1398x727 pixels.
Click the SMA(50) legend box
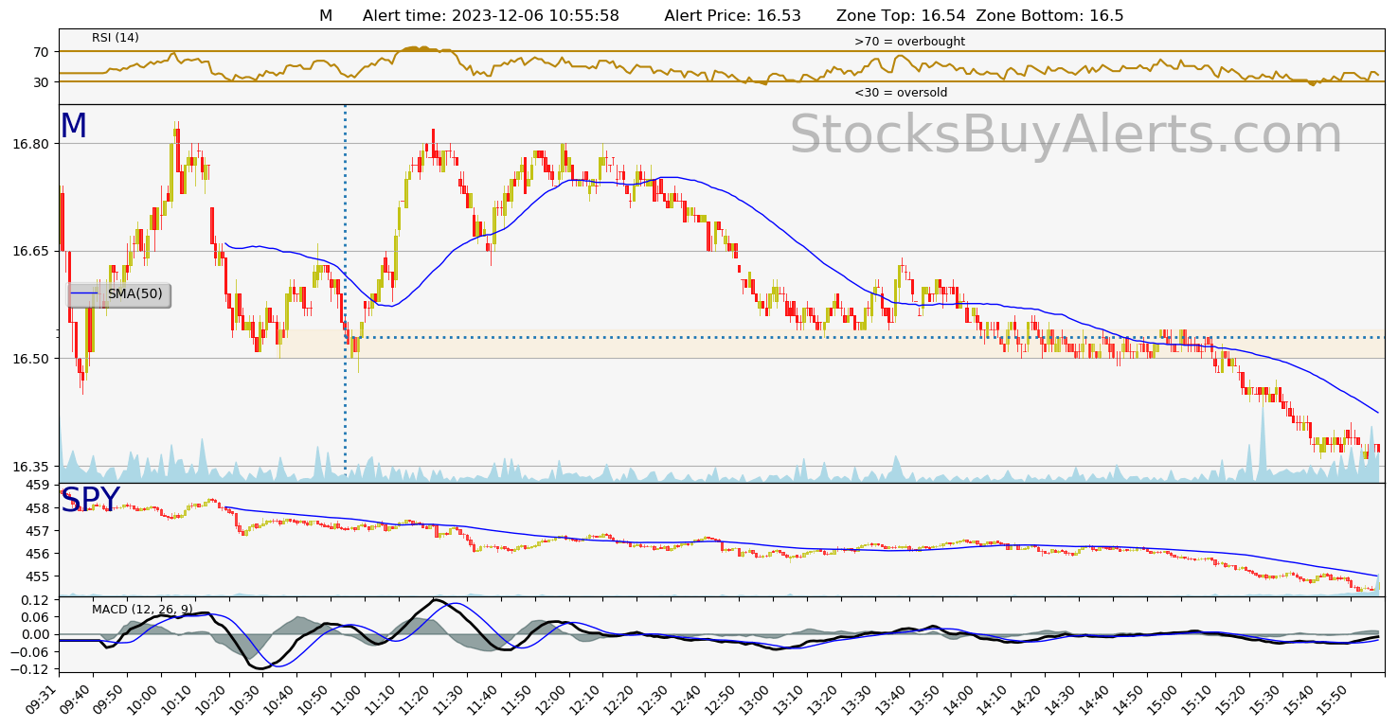[118, 295]
